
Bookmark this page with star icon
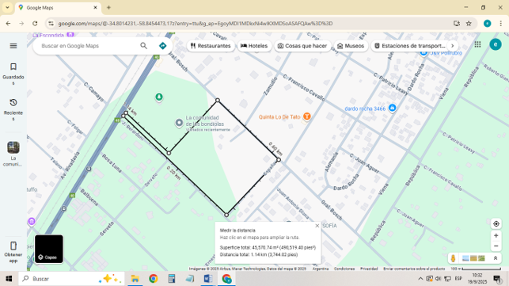pos(469,24)
